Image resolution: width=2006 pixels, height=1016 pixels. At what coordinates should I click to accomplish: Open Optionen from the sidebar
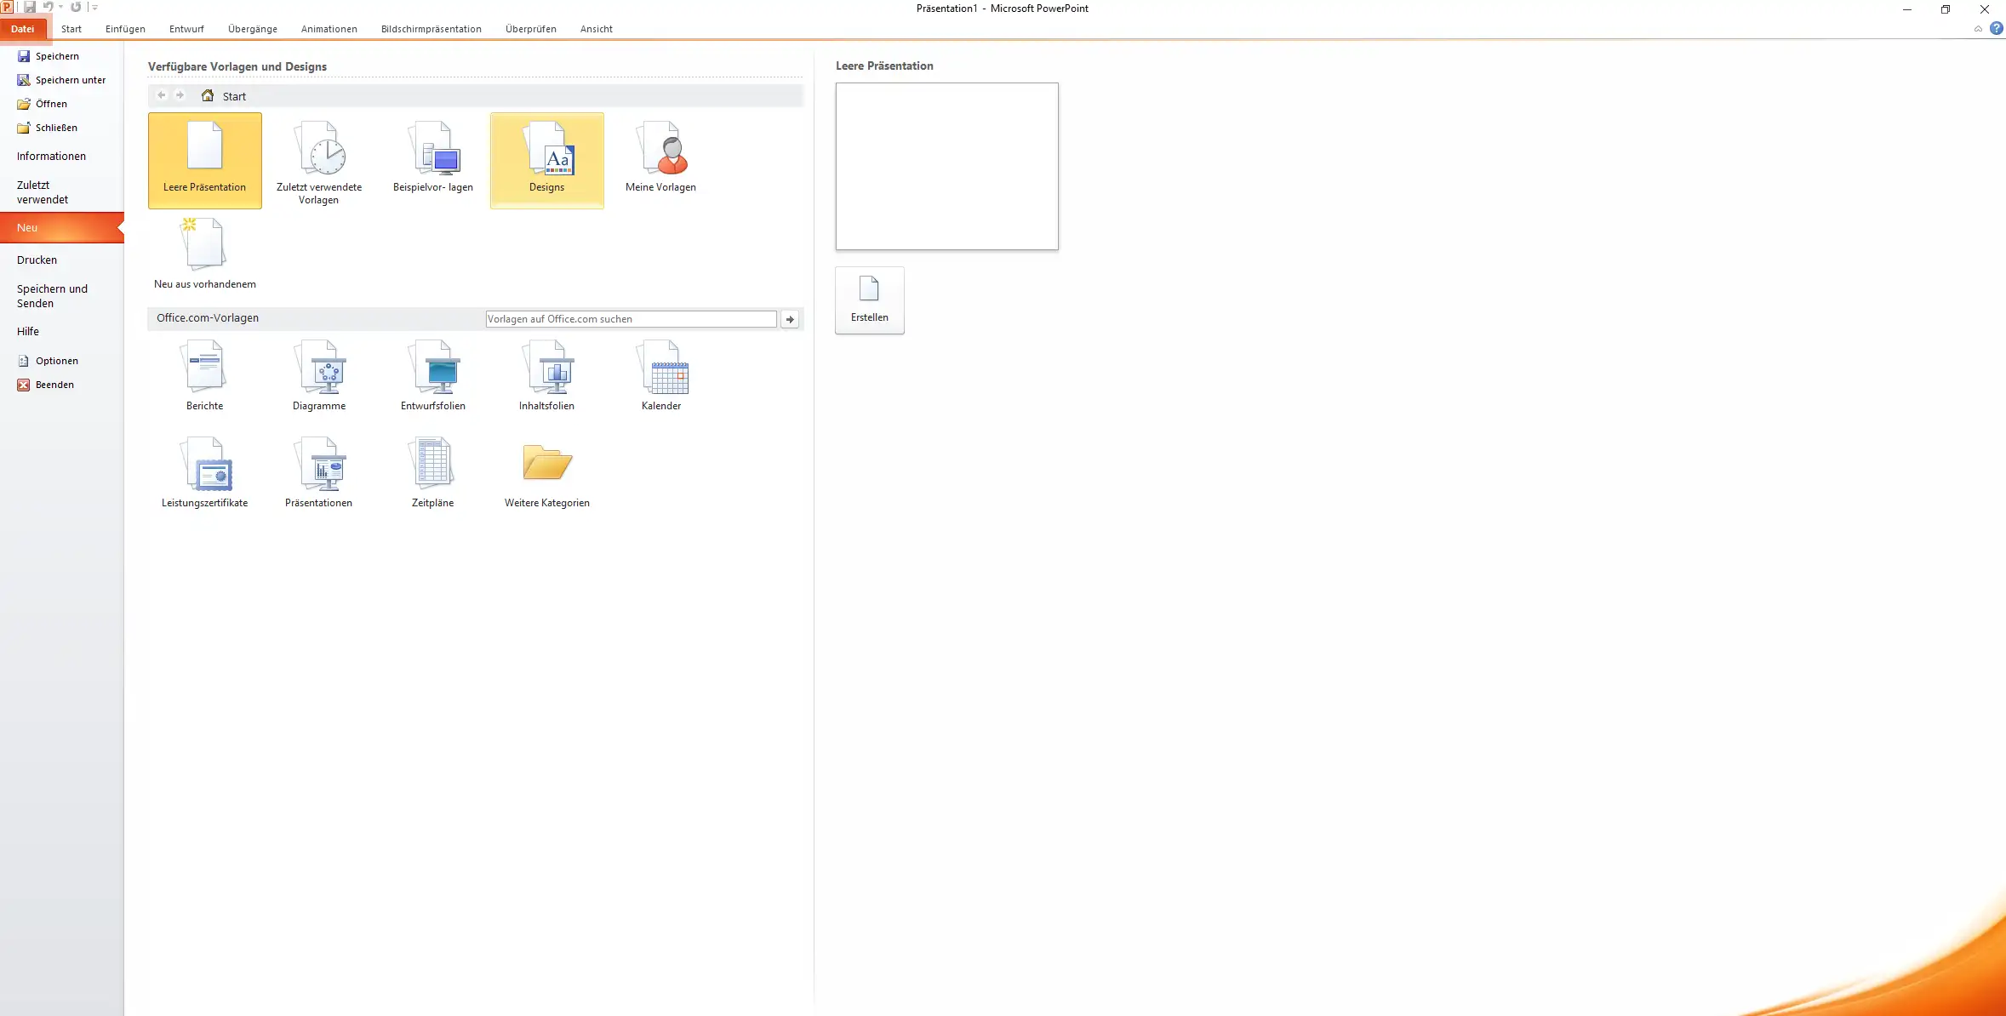[x=56, y=361]
